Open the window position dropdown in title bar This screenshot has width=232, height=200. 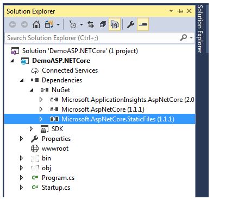point(171,11)
